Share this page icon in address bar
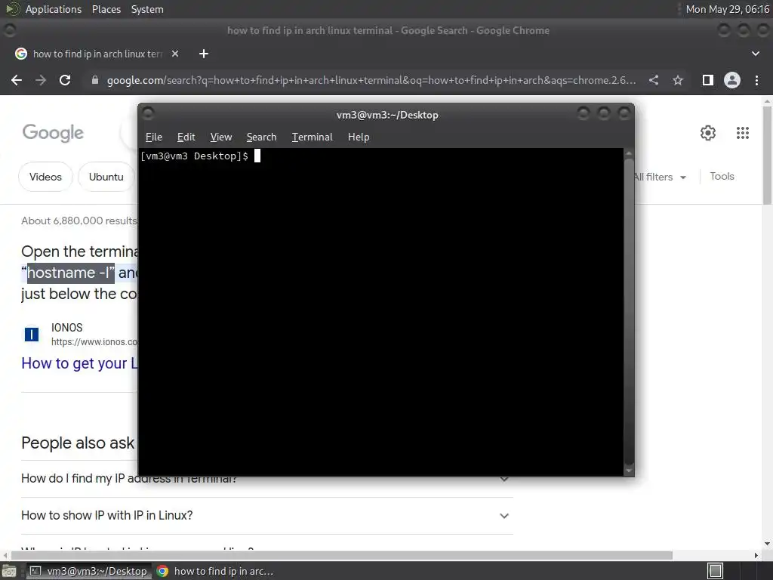 (x=654, y=80)
